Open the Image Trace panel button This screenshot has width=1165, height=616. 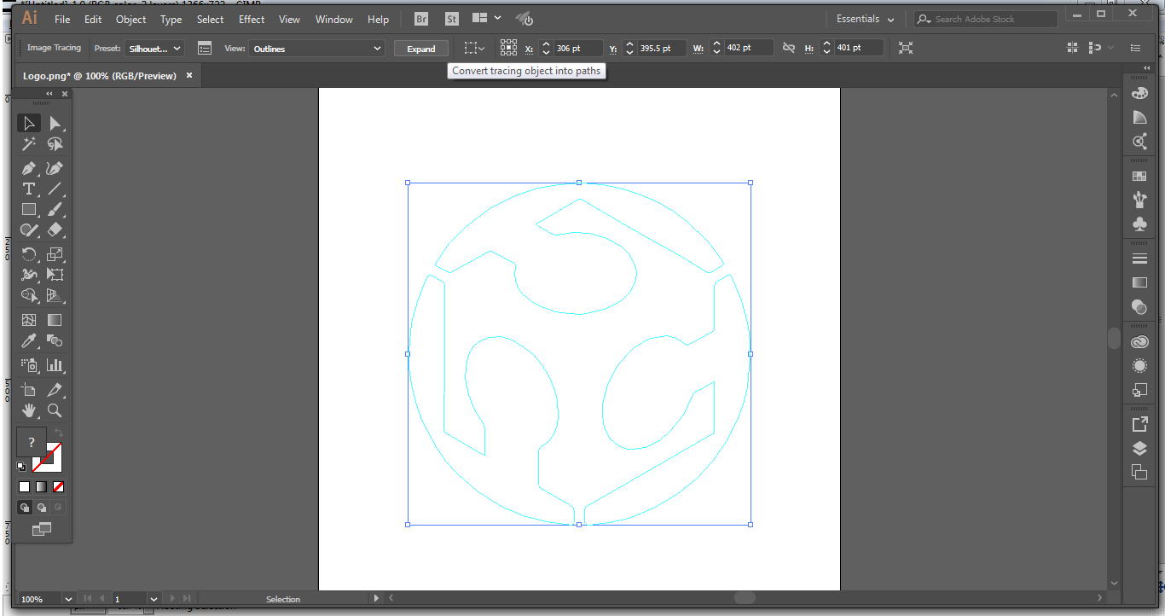[x=205, y=49]
